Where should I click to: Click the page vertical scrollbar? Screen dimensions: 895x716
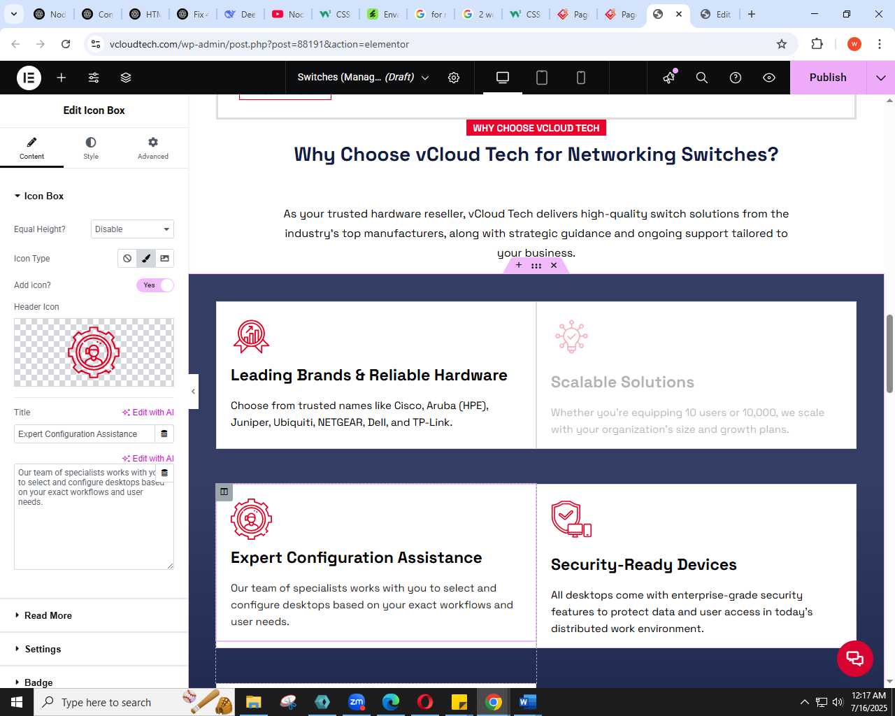tap(889, 354)
